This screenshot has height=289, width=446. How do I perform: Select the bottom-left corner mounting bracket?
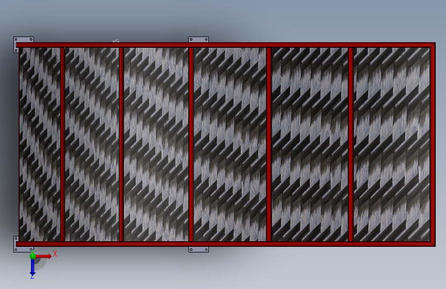click(x=23, y=249)
